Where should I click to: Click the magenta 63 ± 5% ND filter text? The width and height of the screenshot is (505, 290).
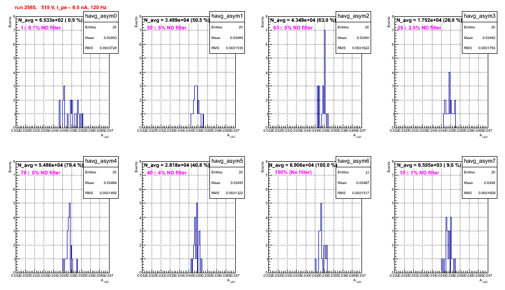pyautogui.click(x=293, y=28)
